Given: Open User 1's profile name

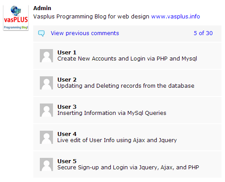Looking at the screenshot, I should click(x=67, y=53).
